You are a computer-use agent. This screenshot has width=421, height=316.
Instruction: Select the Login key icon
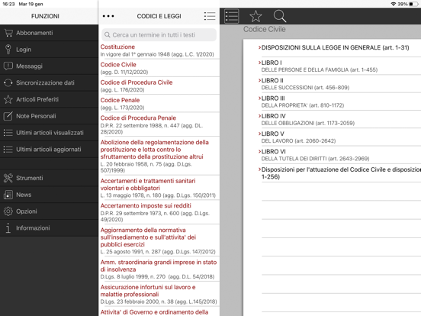click(x=8, y=50)
